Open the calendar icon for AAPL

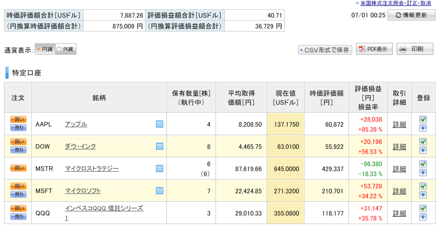159,124
